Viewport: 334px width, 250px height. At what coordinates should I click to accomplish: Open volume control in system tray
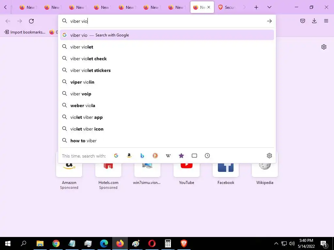[x=292, y=243]
